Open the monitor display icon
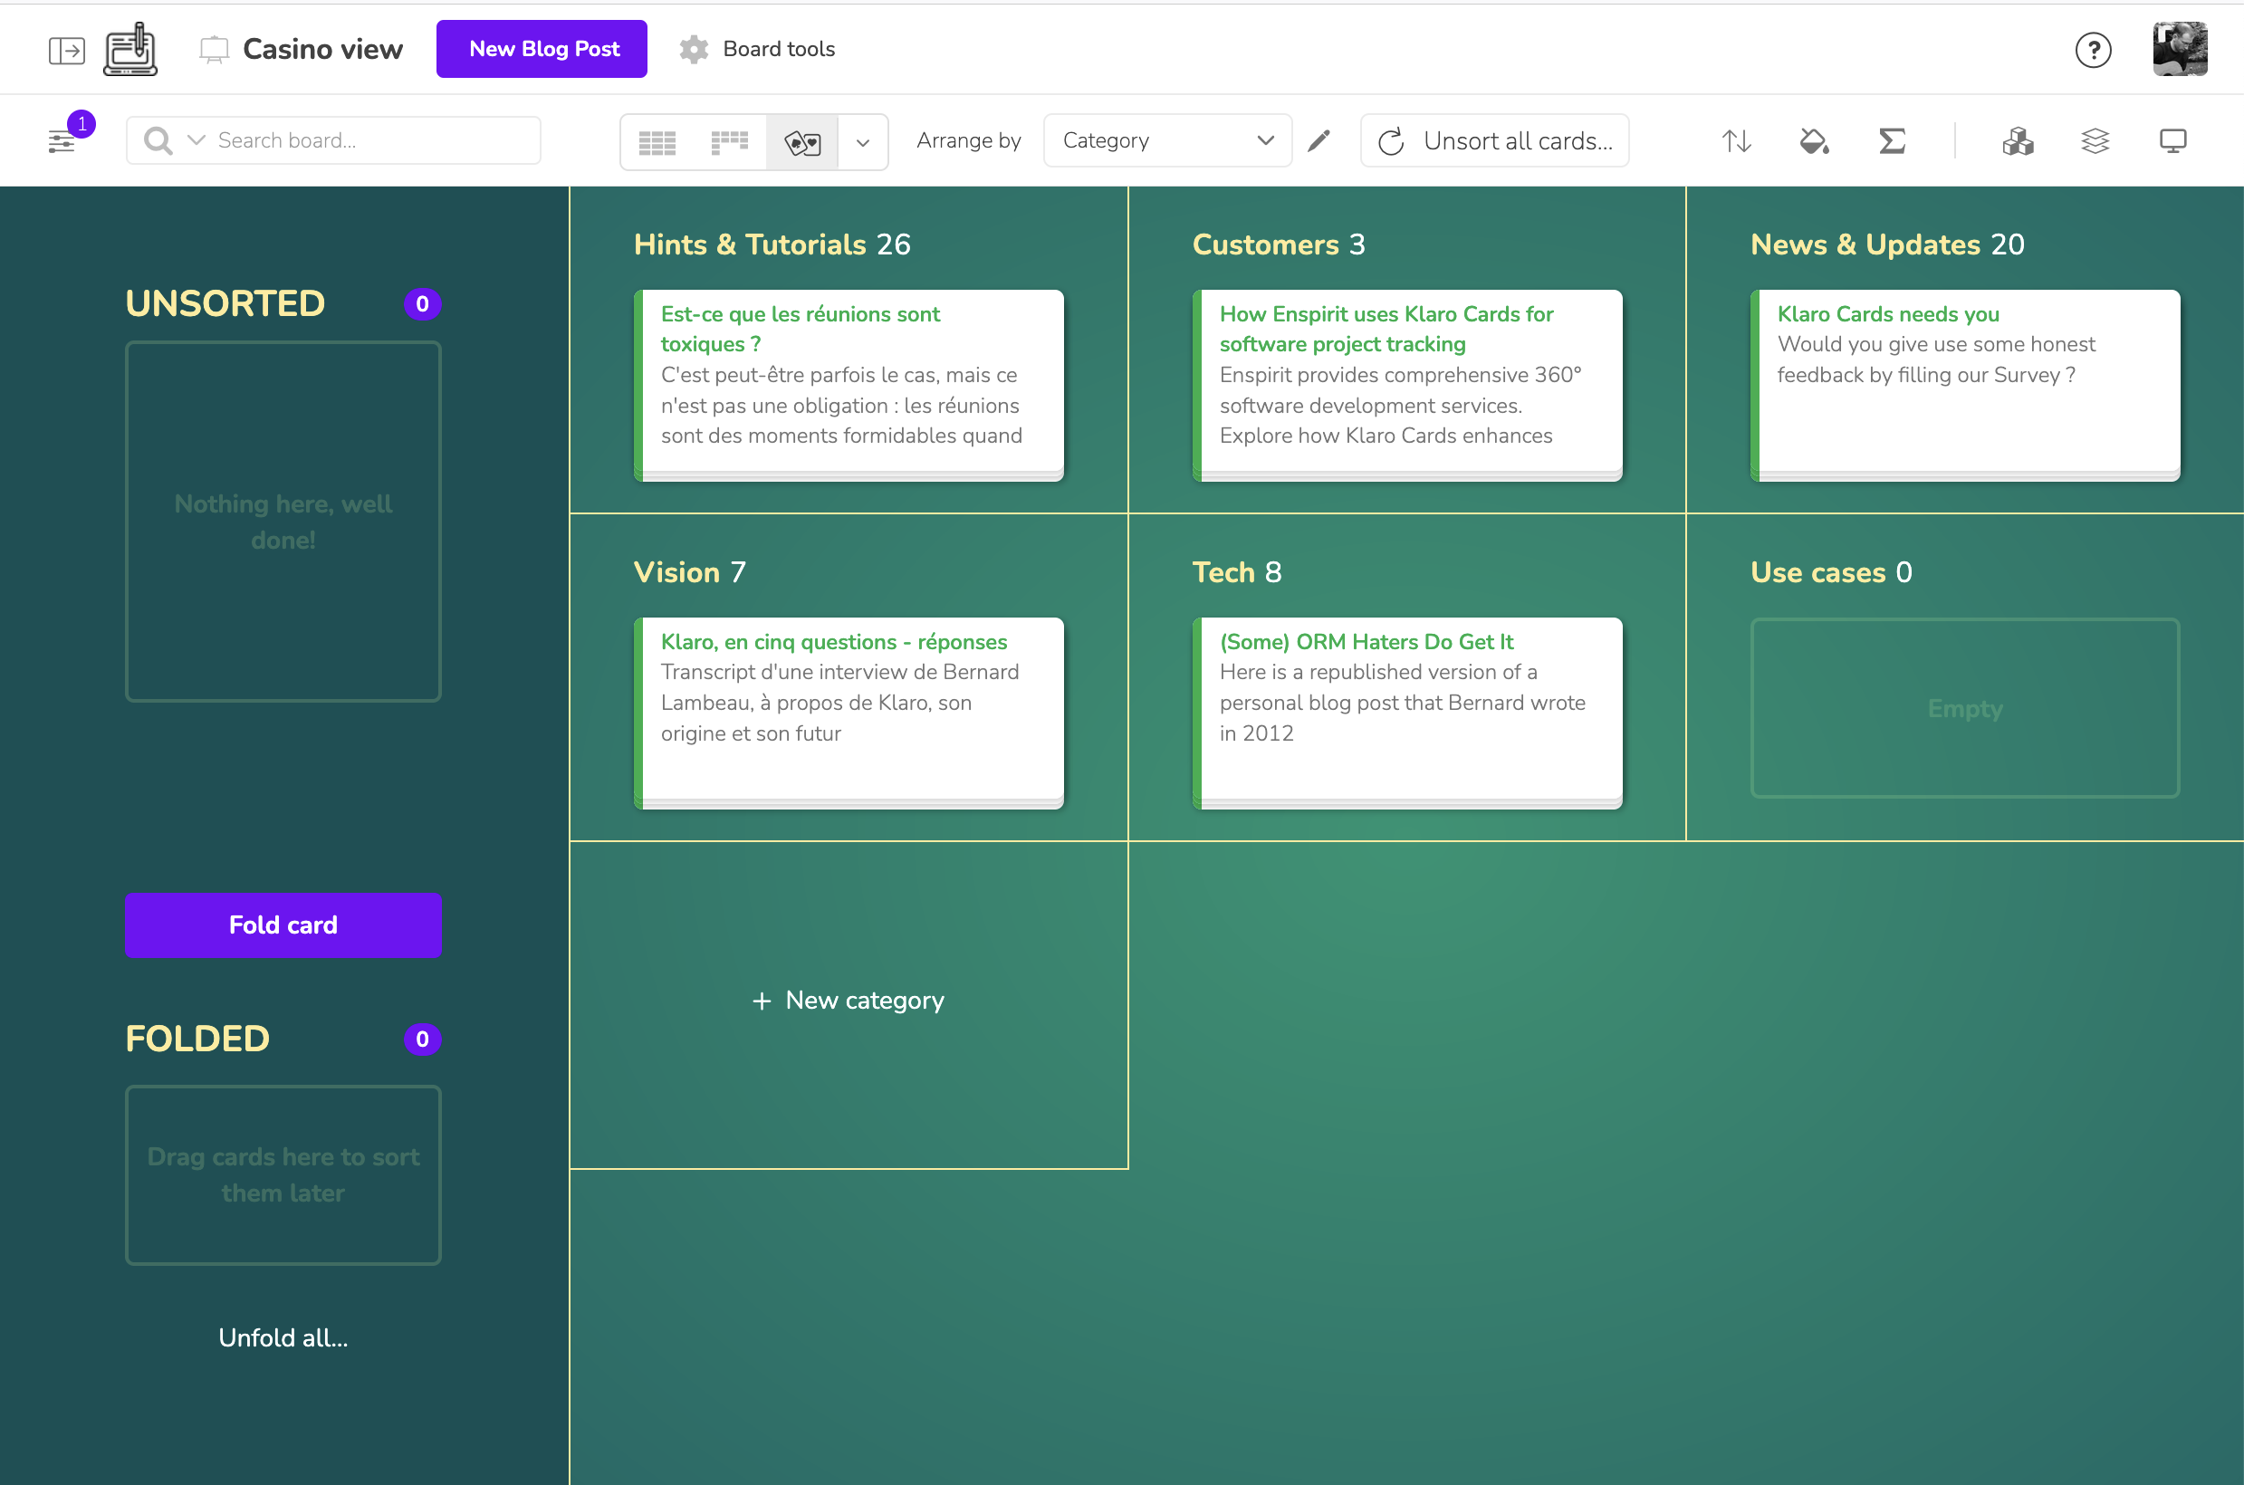Image resolution: width=2244 pixels, height=1485 pixels. pos(2173,141)
